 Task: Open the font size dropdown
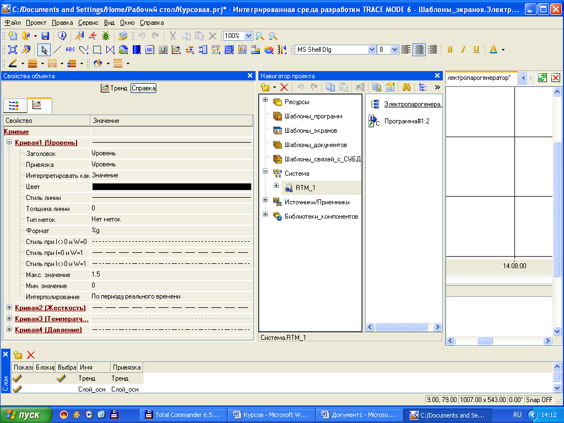[394, 50]
